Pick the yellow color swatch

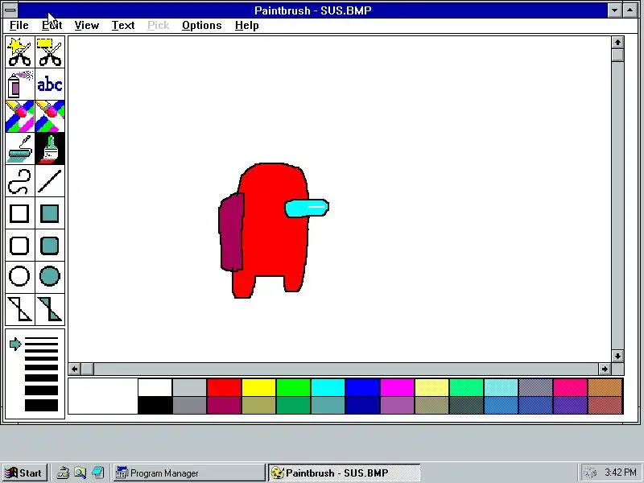[258, 388]
